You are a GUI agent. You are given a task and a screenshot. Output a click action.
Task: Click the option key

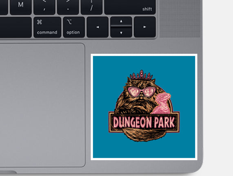(x=74, y=27)
